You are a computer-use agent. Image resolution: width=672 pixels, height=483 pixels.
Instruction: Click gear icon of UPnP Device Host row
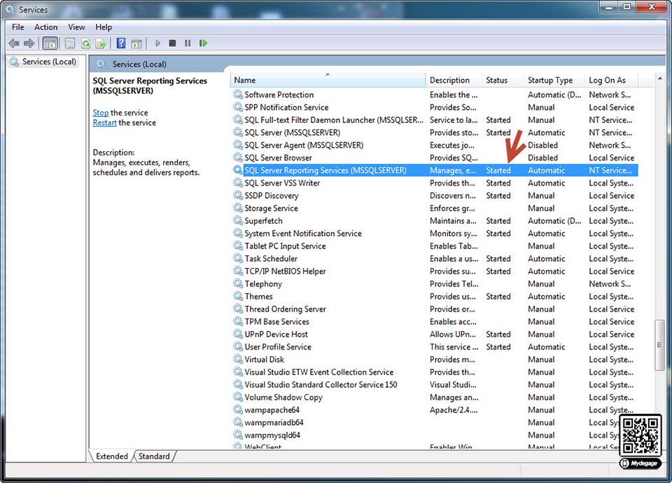pyautogui.click(x=238, y=335)
